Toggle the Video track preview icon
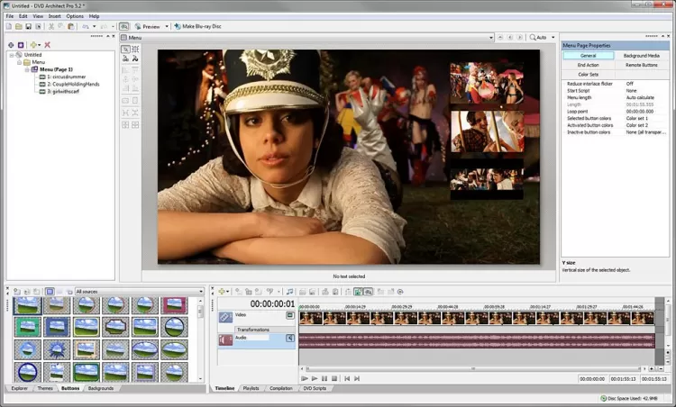This screenshot has height=407, width=676. [x=289, y=315]
